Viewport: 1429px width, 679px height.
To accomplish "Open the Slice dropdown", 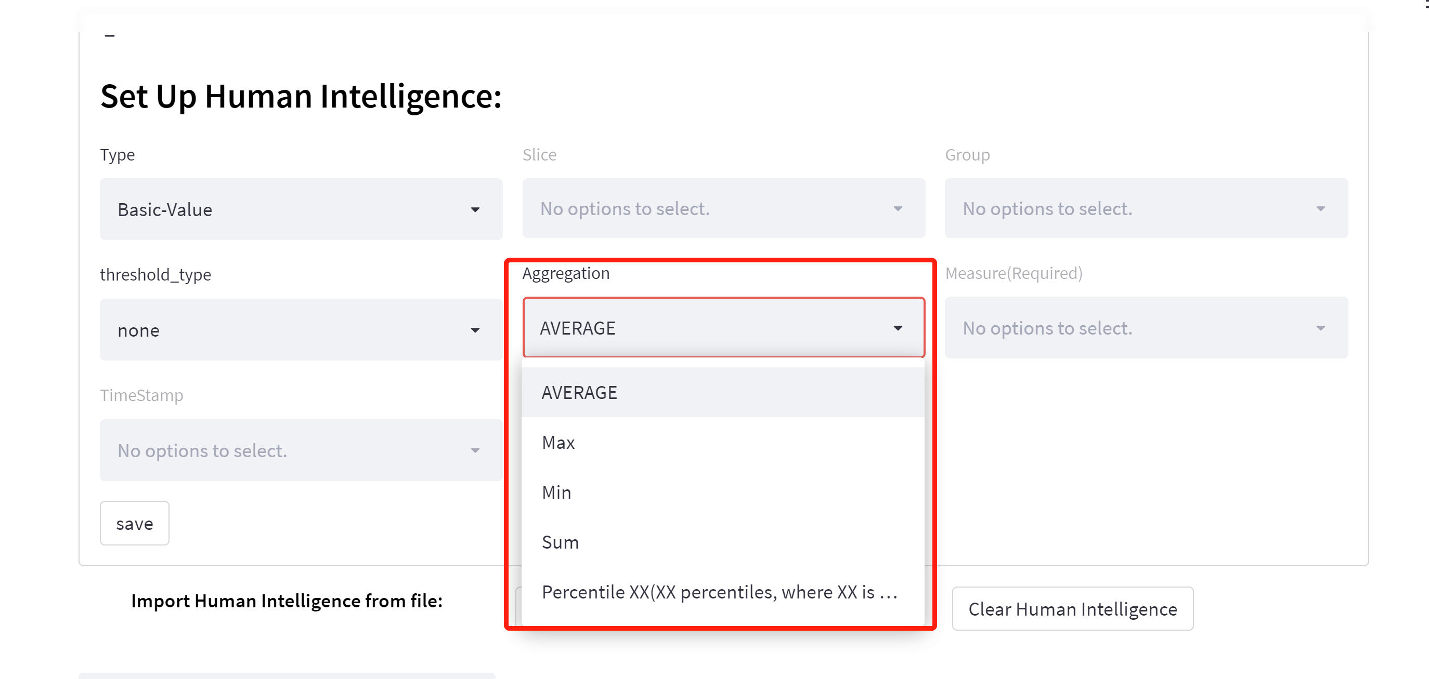I will pyautogui.click(x=723, y=208).
